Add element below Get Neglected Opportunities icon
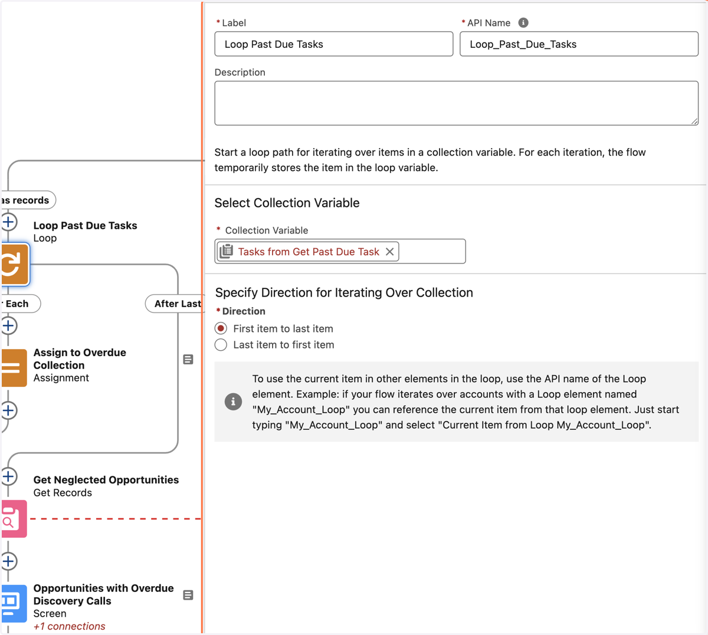This screenshot has height=635, width=708. [x=8, y=561]
